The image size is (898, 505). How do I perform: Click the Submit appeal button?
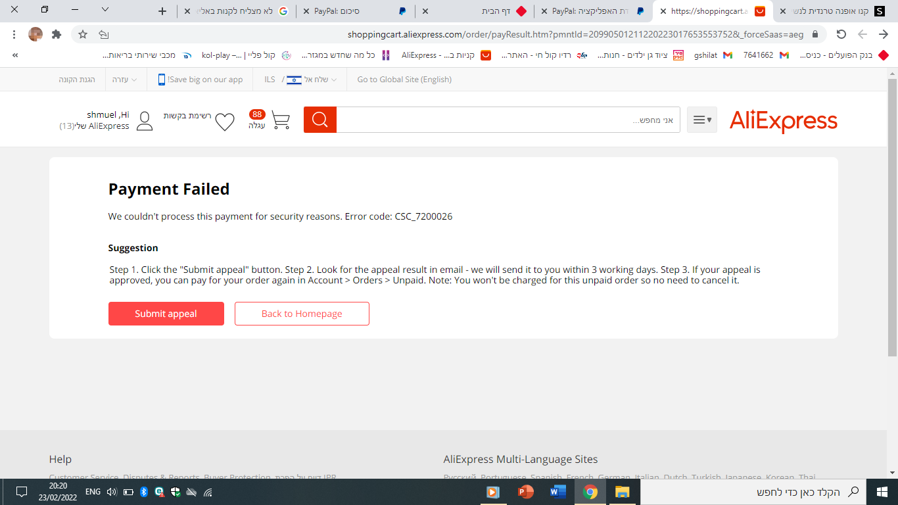click(x=166, y=314)
